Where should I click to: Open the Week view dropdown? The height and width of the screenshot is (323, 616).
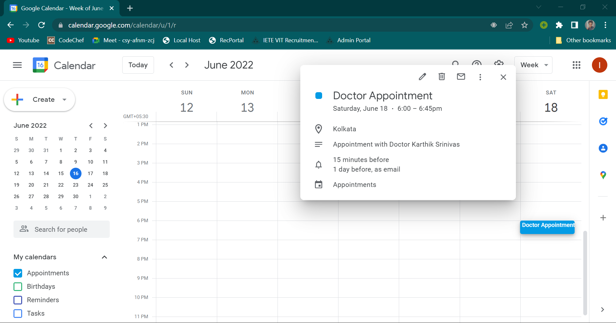[533, 65]
